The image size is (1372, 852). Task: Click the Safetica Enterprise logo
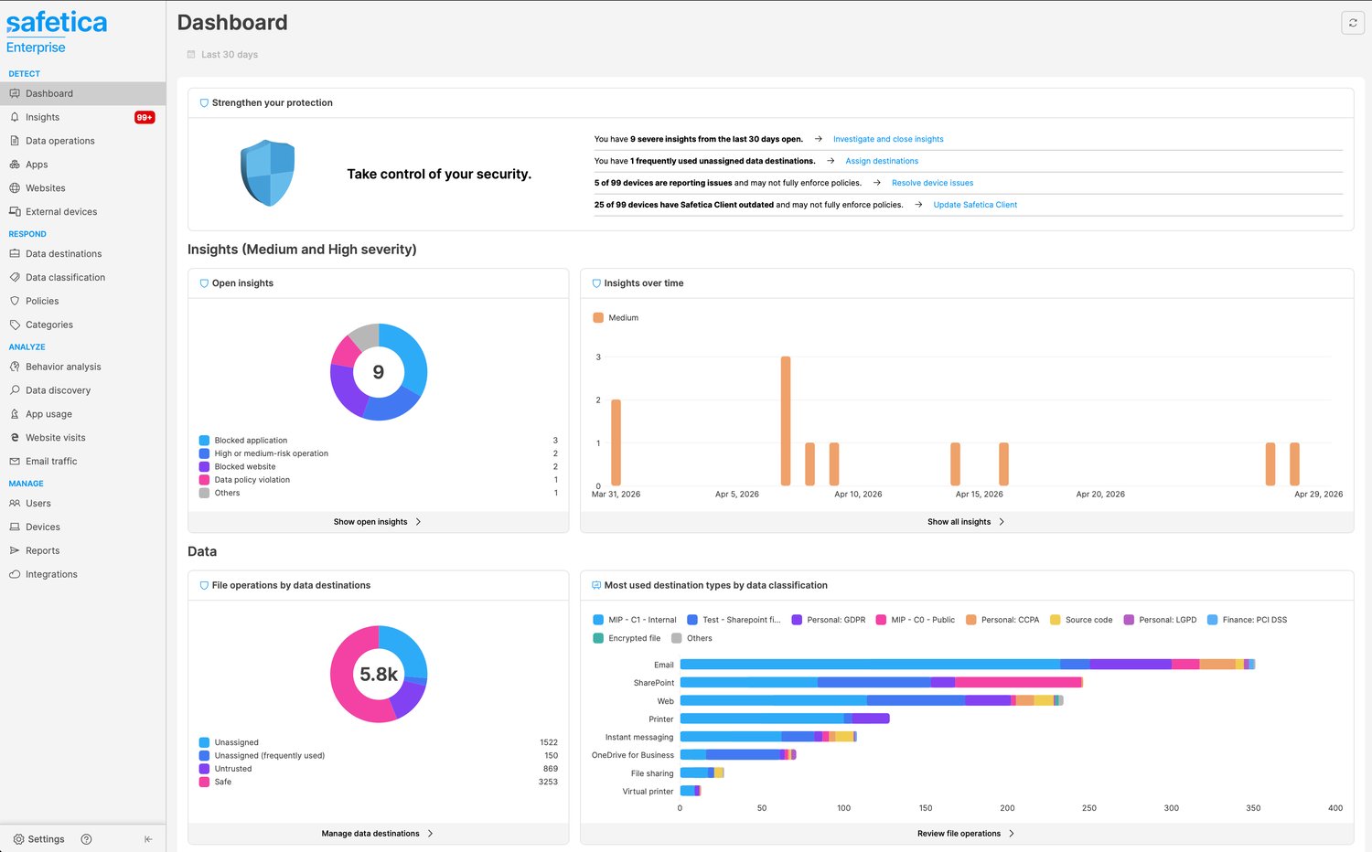57,32
